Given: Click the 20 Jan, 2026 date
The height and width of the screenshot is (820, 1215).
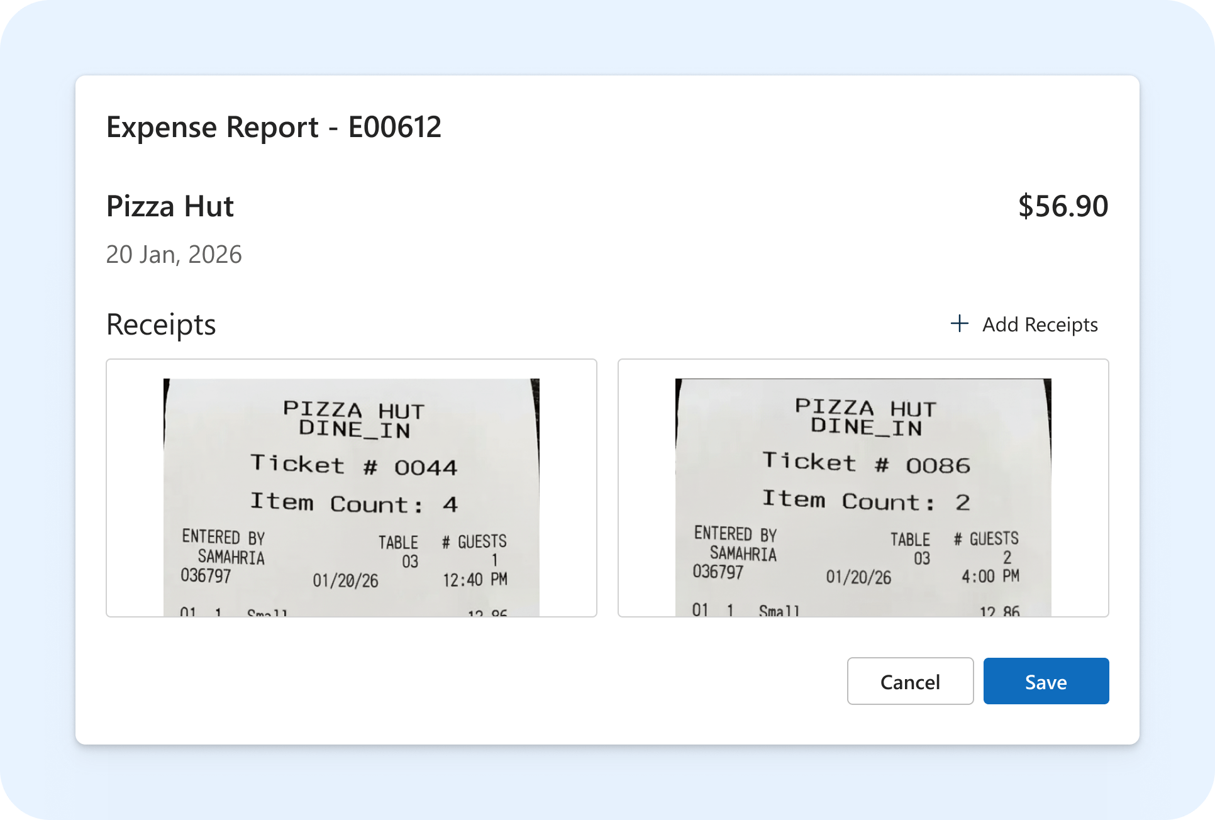Looking at the screenshot, I should (174, 255).
